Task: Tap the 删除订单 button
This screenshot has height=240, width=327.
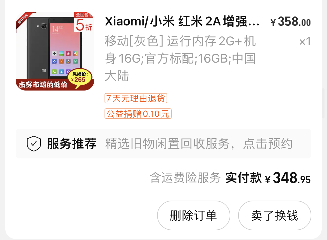Action: 193,215
